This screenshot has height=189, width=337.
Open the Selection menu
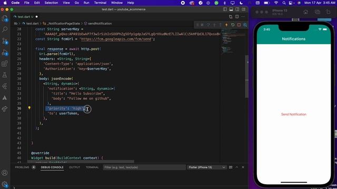tap(51, 3)
